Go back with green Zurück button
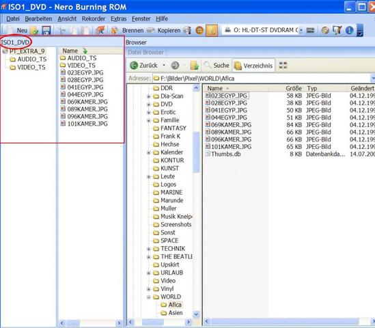The image size is (375, 328). click(x=143, y=66)
